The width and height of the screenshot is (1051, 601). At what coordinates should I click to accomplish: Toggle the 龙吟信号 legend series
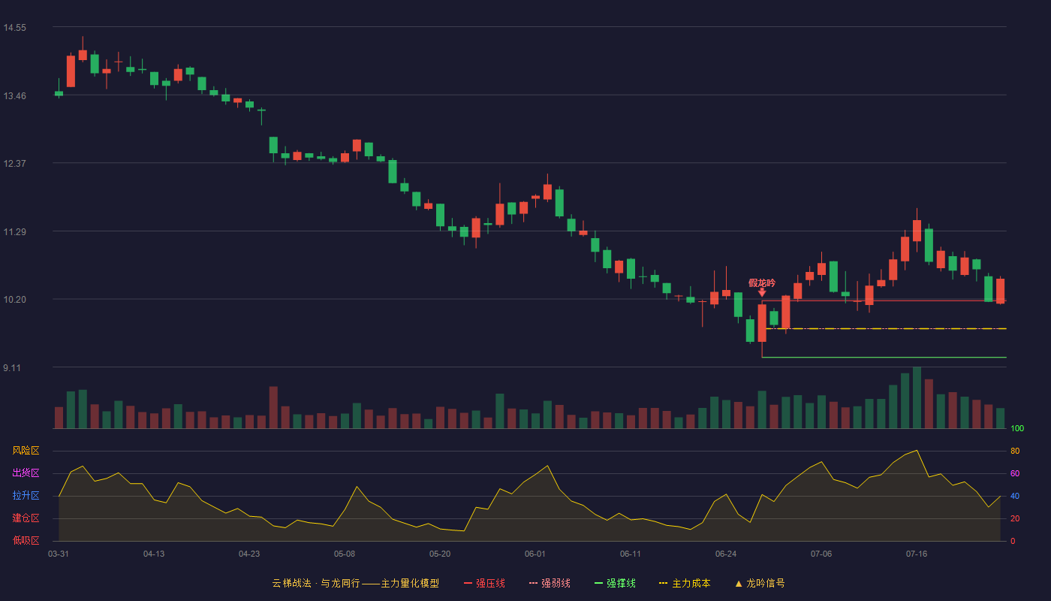[x=760, y=583]
